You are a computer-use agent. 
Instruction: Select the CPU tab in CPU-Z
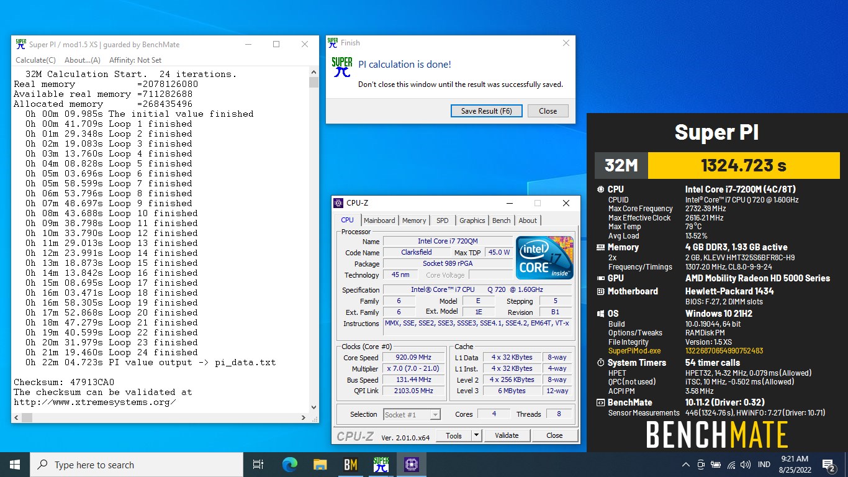tap(348, 220)
